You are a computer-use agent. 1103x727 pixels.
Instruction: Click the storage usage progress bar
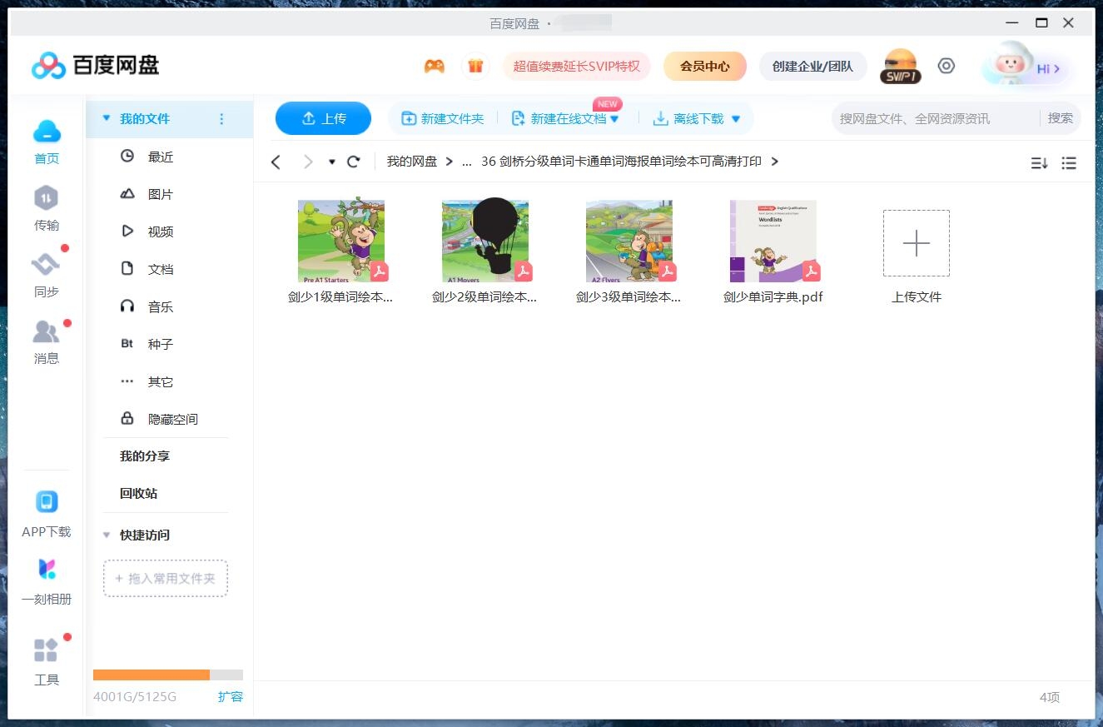click(x=166, y=675)
